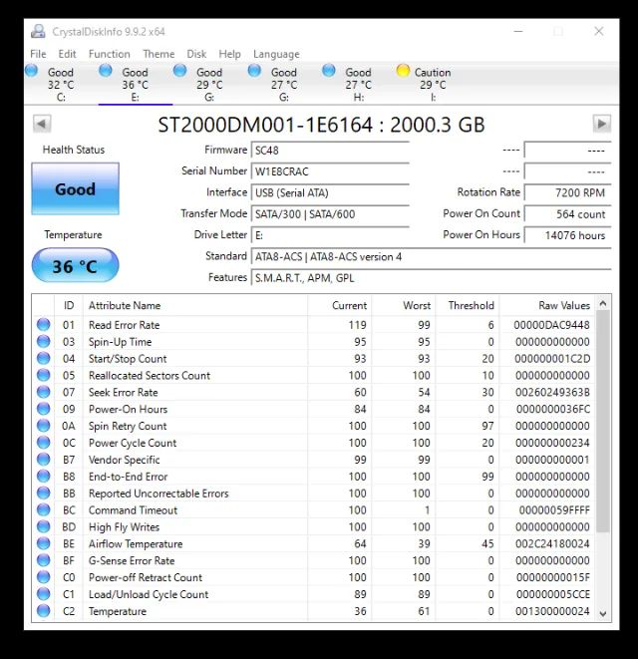Select the I: disk with Caution status
638x659 pixels.
pyautogui.click(x=433, y=84)
